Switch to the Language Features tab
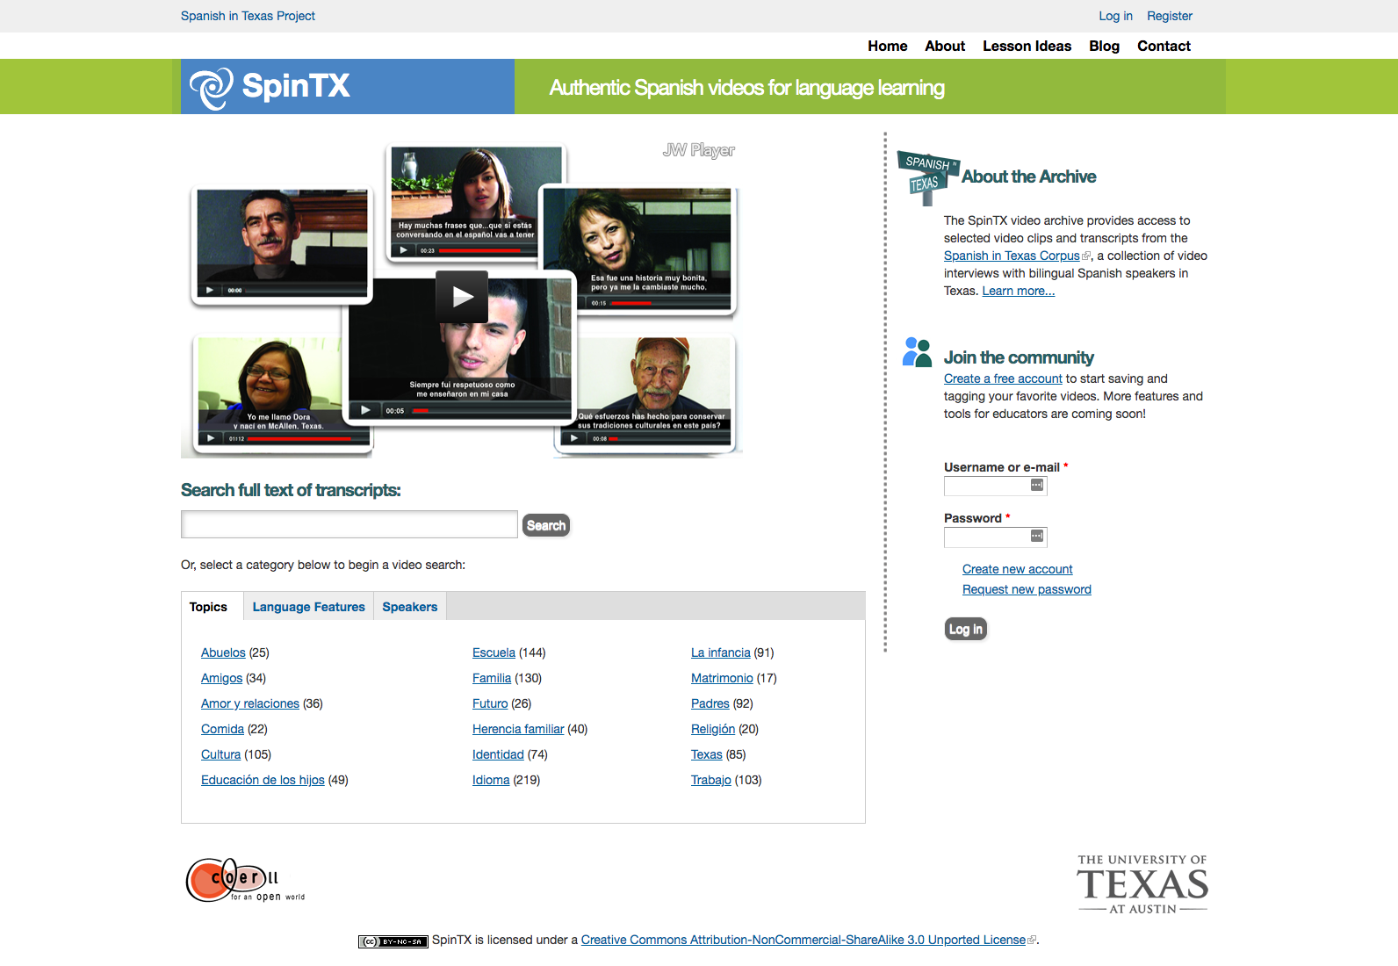 308,607
